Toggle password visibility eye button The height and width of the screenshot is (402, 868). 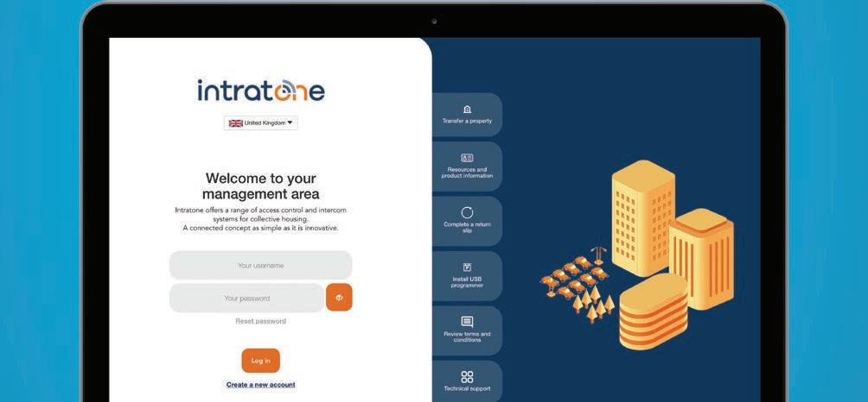[x=340, y=298]
